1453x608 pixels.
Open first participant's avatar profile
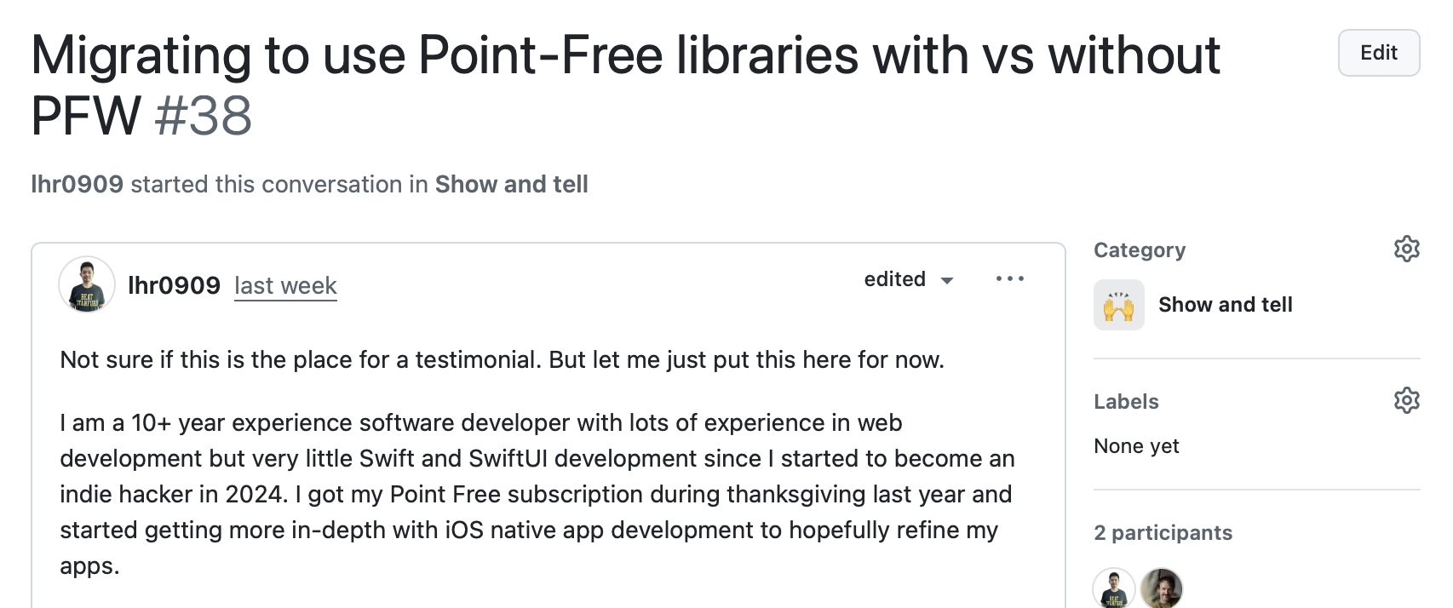pyautogui.click(x=1113, y=588)
